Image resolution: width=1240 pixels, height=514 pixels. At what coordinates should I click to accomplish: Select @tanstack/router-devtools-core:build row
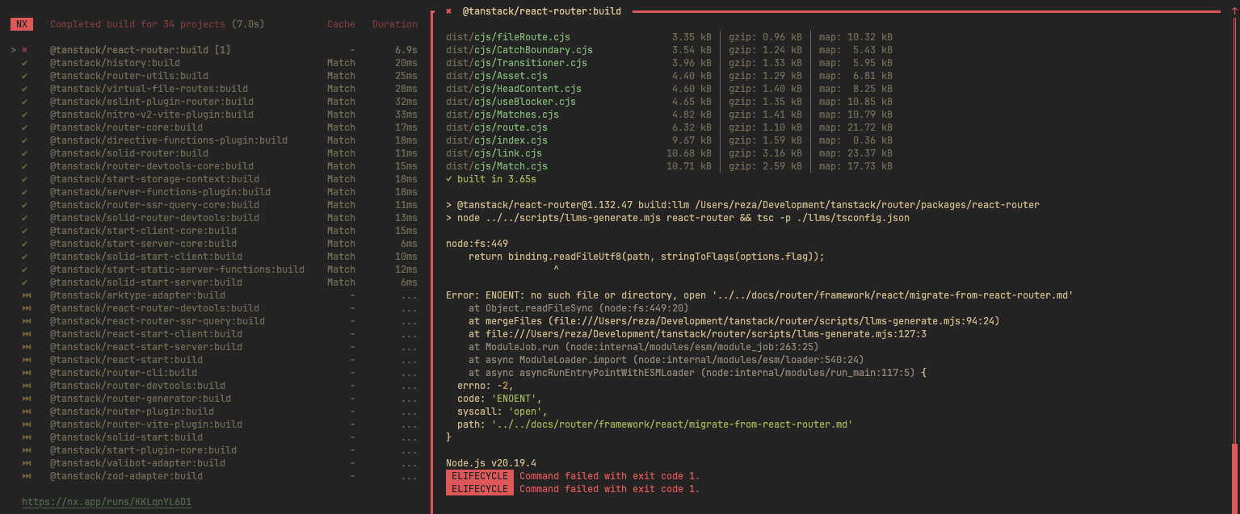pyautogui.click(x=214, y=166)
